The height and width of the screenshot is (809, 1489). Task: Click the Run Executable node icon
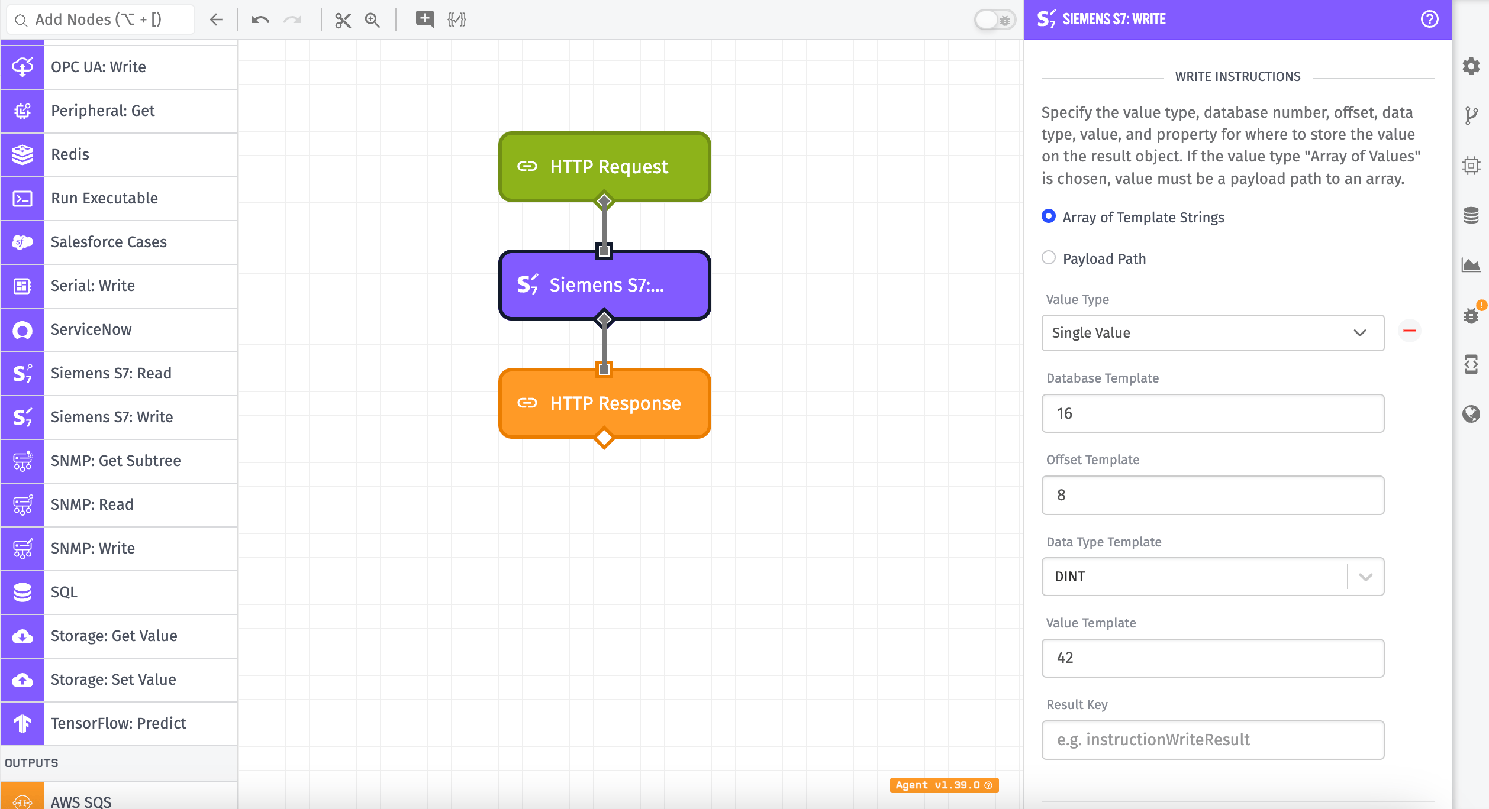[22, 198]
